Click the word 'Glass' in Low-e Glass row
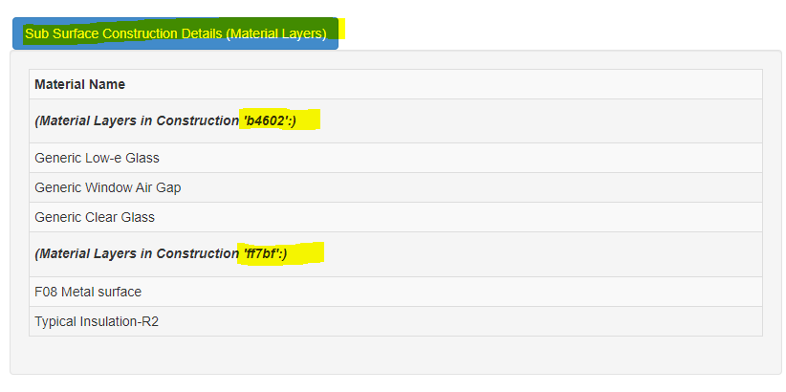This screenshot has width=786, height=392. coord(142,158)
